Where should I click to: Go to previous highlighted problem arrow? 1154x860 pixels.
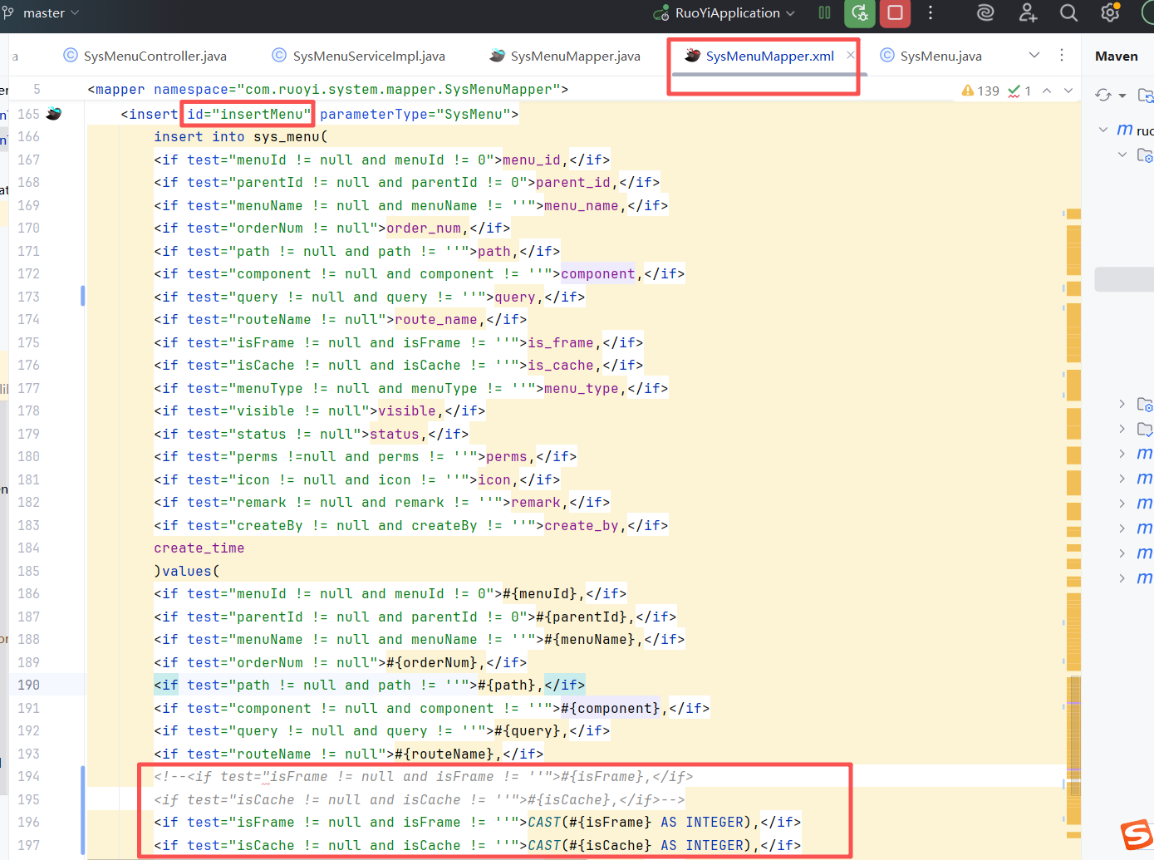[1047, 91]
